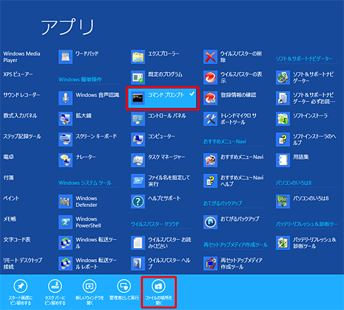The image size is (344, 310).
Task: Open 数式入力パネル entry
Action: [x=20, y=115]
